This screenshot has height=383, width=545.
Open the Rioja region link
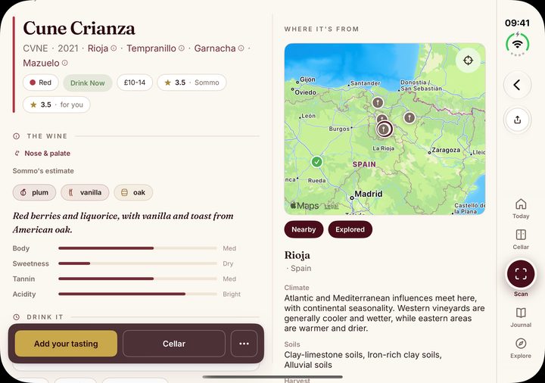point(98,48)
